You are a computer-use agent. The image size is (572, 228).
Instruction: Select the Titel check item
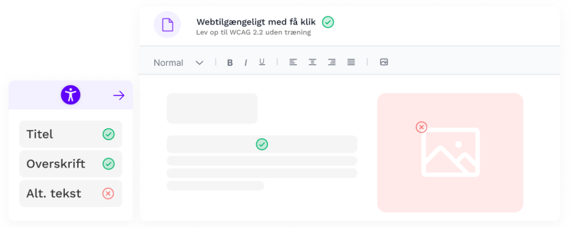coord(71,134)
